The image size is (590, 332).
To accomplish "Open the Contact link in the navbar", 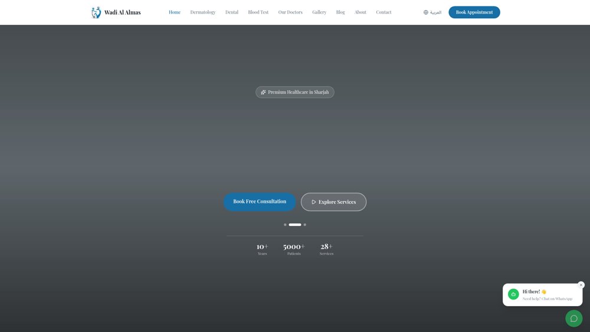I will (383, 12).
